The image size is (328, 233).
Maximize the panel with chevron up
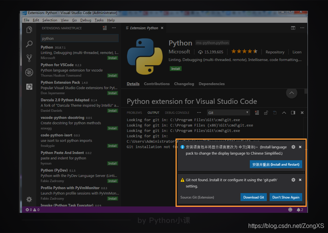click(x=284, y=113)
